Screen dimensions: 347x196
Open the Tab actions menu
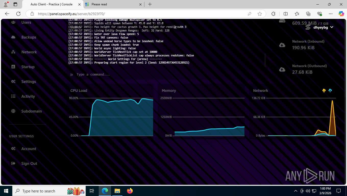[15, 4]
